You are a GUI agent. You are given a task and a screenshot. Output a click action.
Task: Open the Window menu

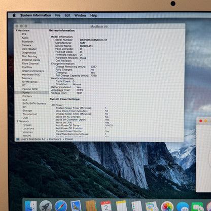(x=80, y=15)
